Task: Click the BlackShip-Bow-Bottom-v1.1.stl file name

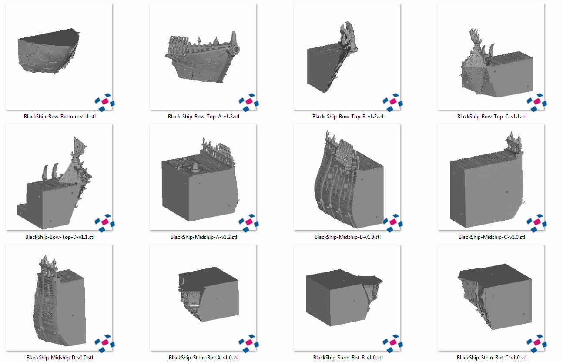Action: tap(60, 117)
